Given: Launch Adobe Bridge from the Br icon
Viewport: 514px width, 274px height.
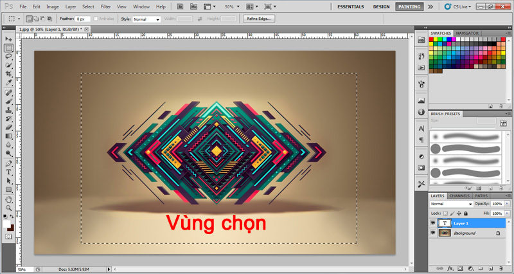Looking at the screenshot, I should click(x=181, y=6).
